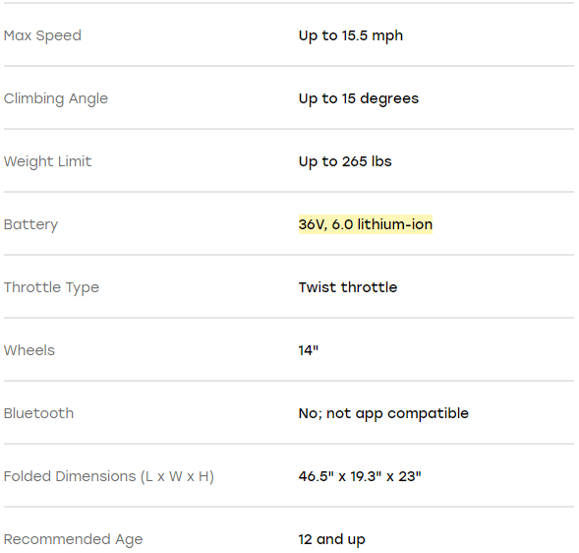Click the word 'lithium-ion' in battery row

[x=395, y=224]
